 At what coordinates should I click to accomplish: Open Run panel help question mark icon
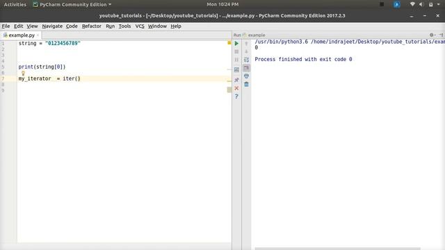coord(236,97)
